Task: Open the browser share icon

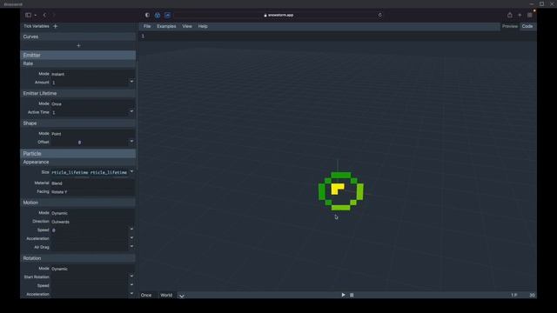Action: pyautogui.click(x=510, y=15)
